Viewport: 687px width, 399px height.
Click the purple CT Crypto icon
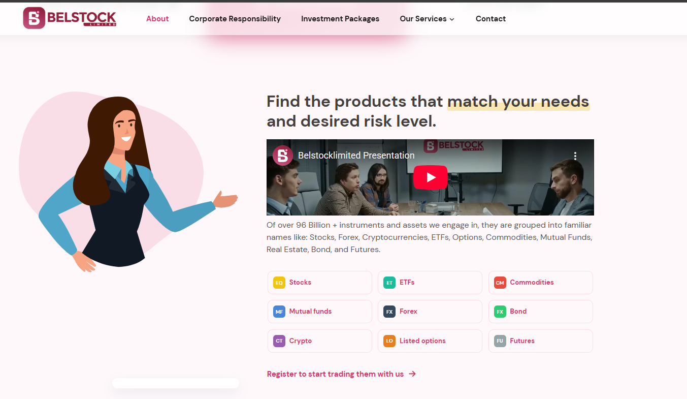click(x=279, y=341)
